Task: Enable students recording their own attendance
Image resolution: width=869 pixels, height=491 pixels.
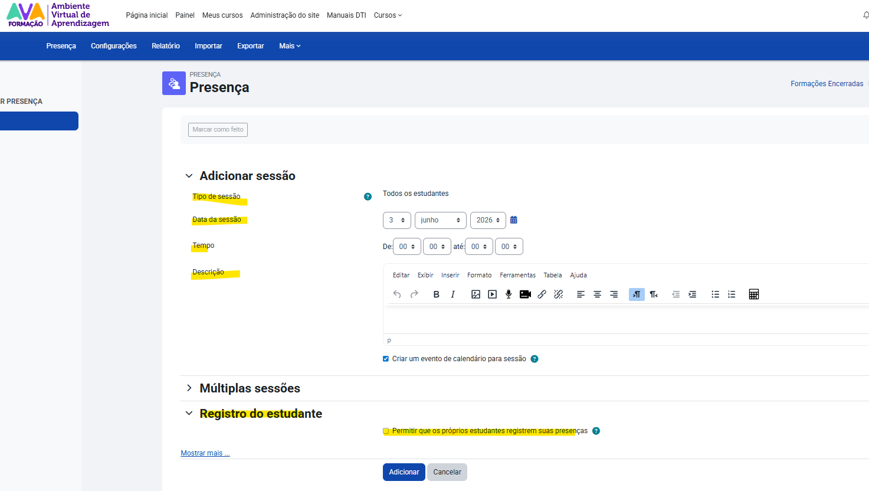Action: point(386,431)
